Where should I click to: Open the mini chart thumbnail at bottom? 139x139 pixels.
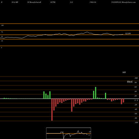coord(69,133)
